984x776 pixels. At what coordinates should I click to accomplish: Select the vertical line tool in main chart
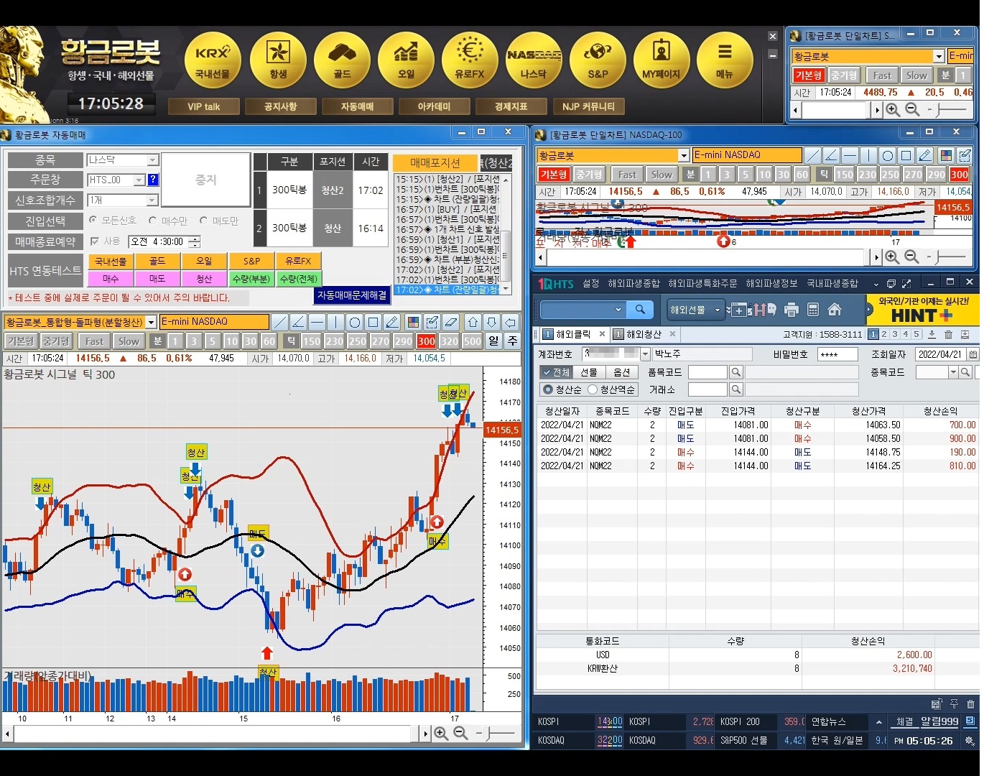[336, 322]
